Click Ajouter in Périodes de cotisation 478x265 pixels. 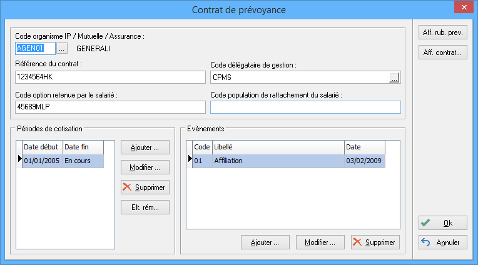145,147
